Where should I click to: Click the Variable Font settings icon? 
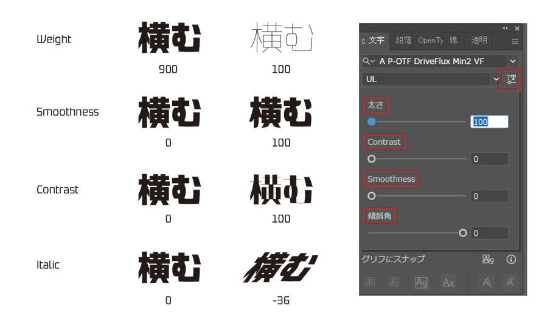pyautogui.click(x=511, y=79)
